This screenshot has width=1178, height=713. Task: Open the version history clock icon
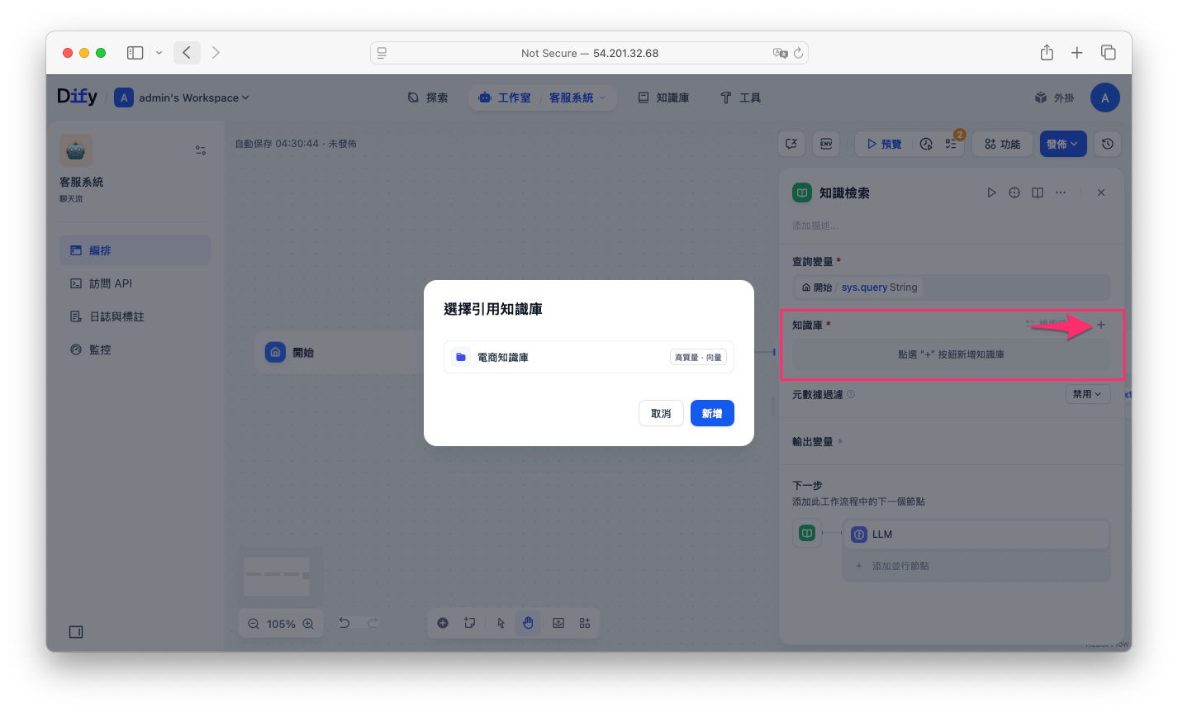[1107, 144]
